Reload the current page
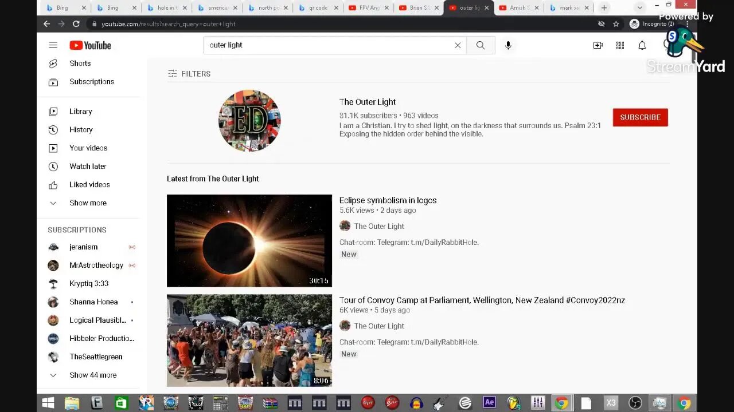This screenshot has width=734, height=412. (76, 24)
